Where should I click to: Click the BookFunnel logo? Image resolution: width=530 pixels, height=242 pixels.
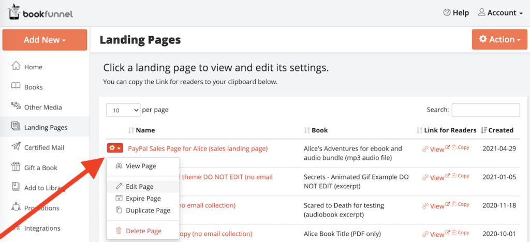(40, 13)
